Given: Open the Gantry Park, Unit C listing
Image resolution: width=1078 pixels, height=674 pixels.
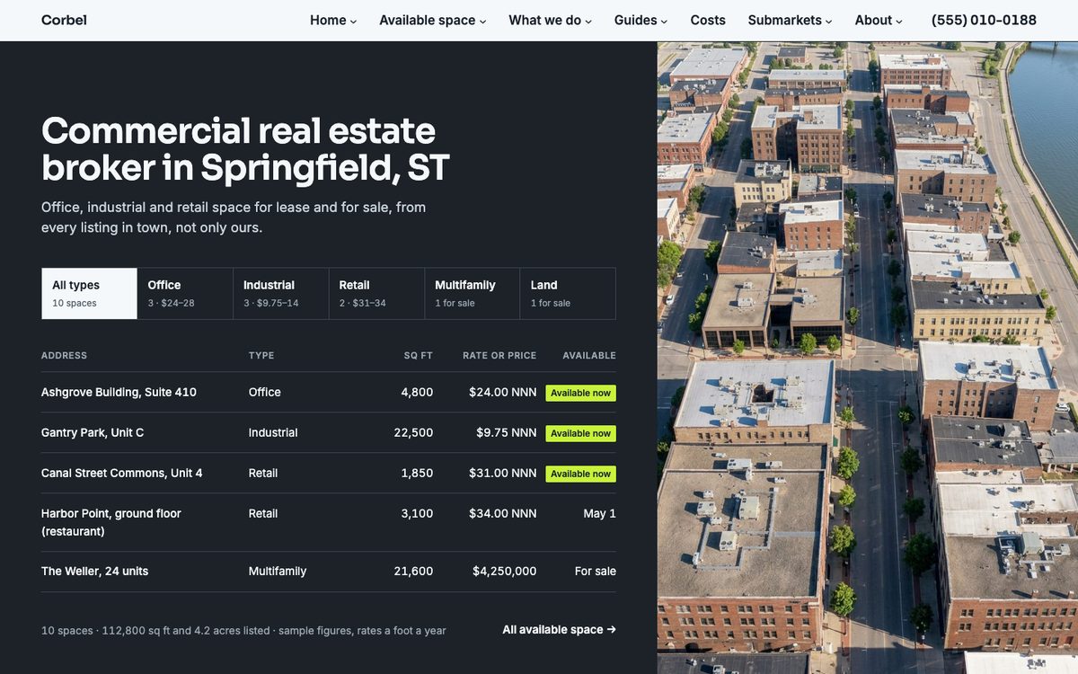Looking at the screenshot, I should click(93, 432).
